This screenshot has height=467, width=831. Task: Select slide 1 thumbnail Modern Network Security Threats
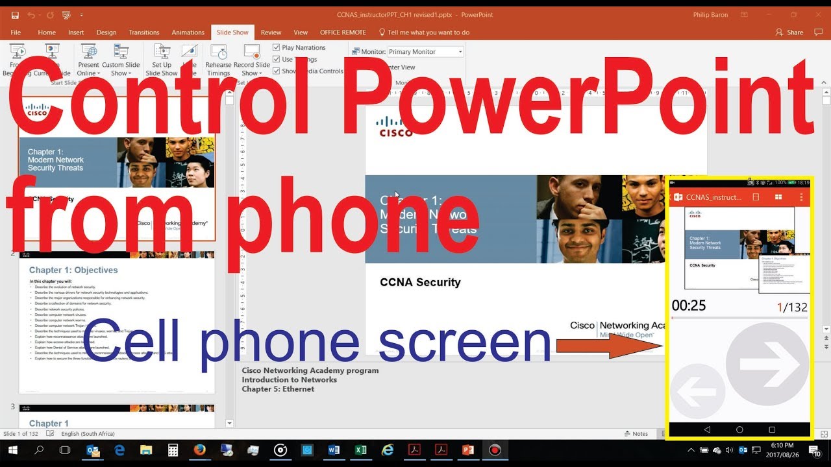pos(117,169)
